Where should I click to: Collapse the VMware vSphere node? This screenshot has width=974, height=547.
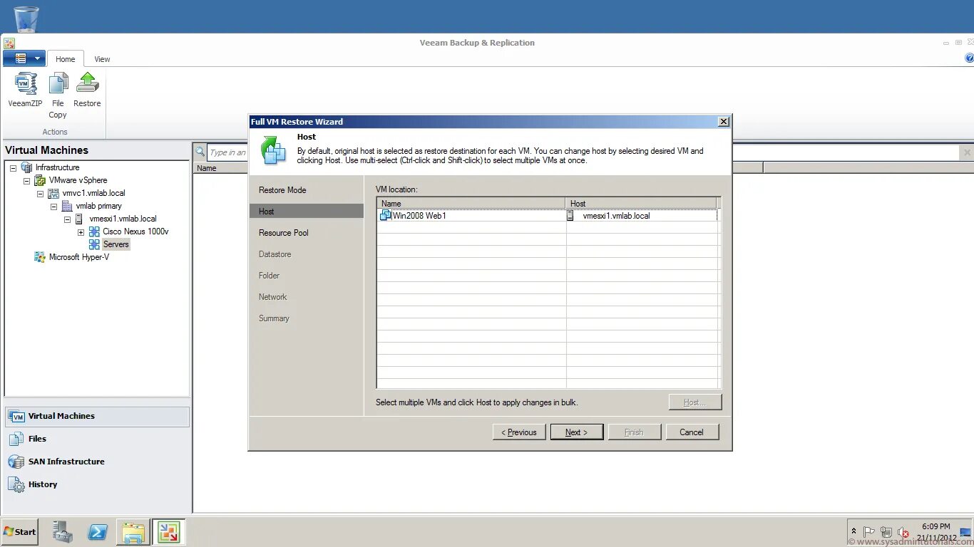[x=26, y=180]
